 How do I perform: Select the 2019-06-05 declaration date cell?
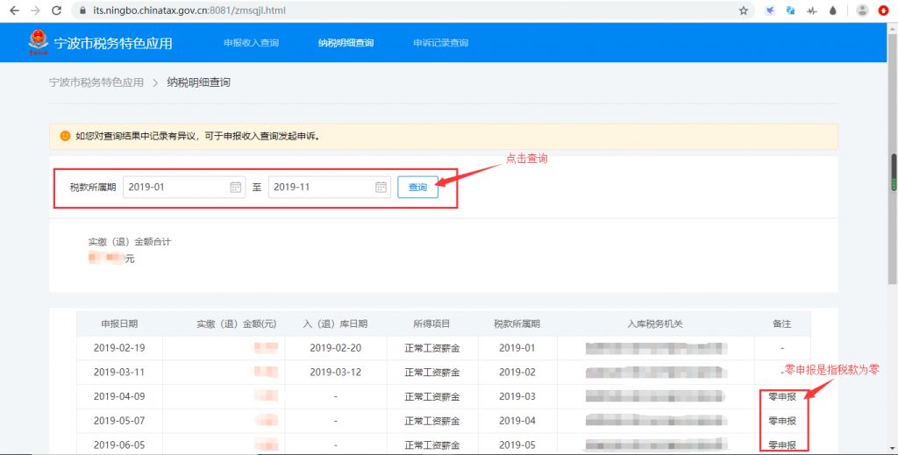119,444
